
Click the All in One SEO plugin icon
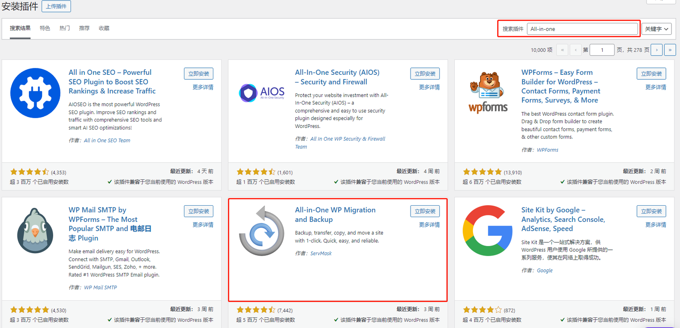[x=35, y=93]
